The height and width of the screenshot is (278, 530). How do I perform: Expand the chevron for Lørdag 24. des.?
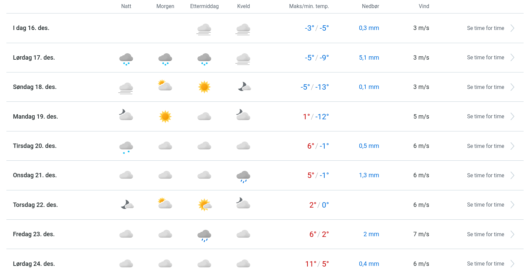512,264
